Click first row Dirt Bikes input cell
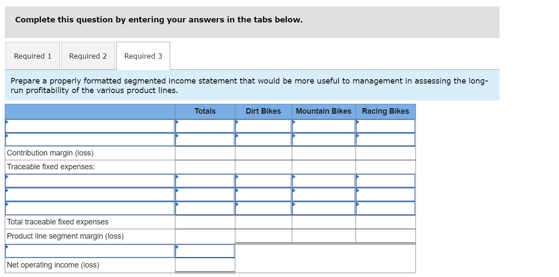Image resolution: width=559 pixels, height=277 pixels. click(x=263, y=126)
